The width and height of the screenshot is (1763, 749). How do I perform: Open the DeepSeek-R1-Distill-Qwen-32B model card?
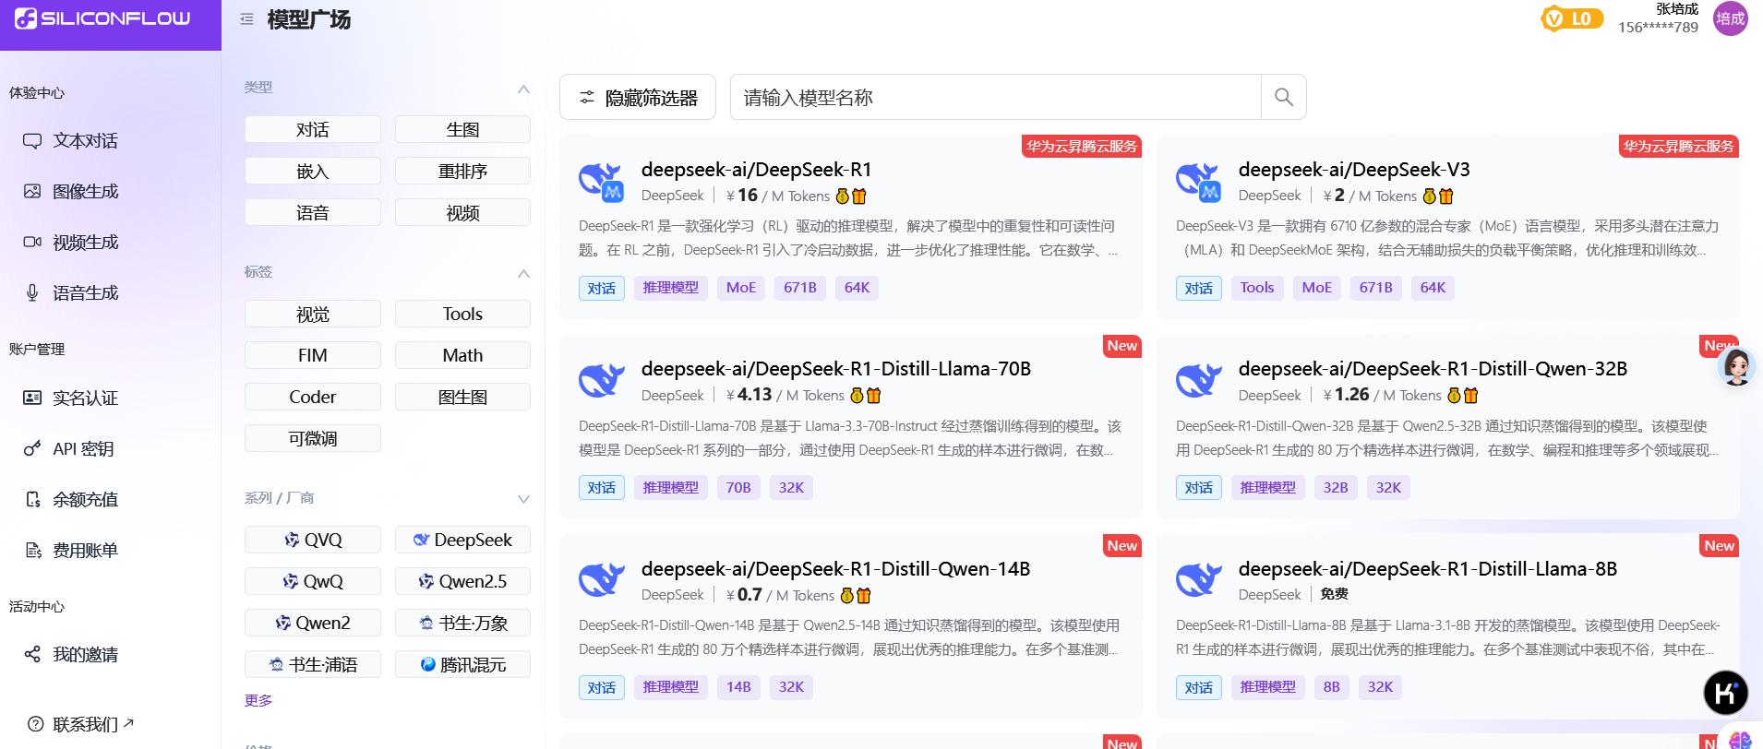(x=1433, y=369)
